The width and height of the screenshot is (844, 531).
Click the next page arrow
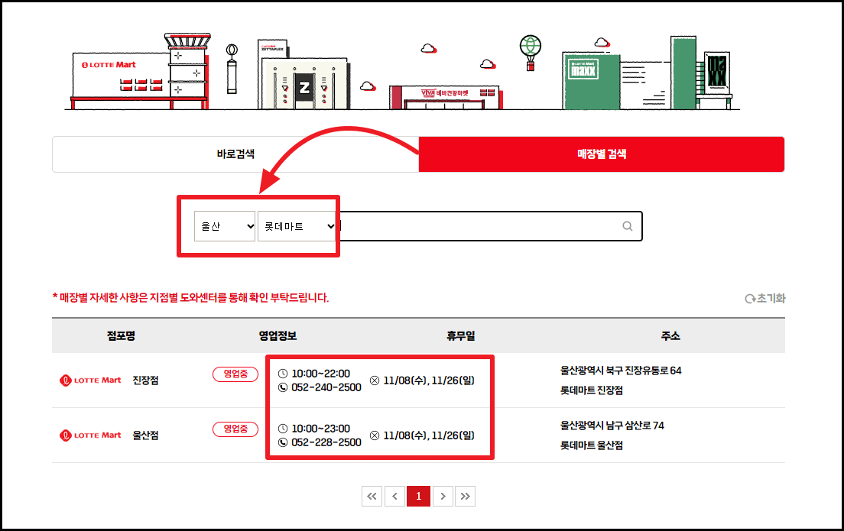(442, 495)
